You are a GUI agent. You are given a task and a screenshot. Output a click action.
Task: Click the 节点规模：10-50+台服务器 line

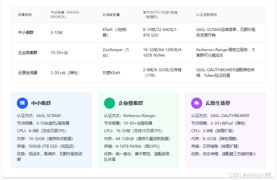(x=128, y=123)
